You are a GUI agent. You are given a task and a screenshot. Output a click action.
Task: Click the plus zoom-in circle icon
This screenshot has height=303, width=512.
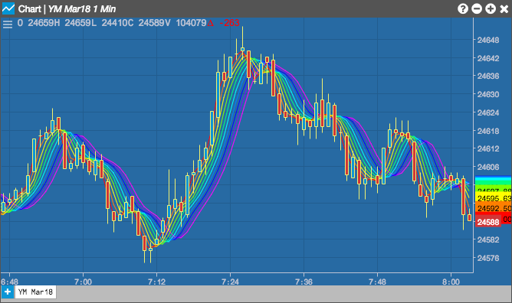coord(490,8)
